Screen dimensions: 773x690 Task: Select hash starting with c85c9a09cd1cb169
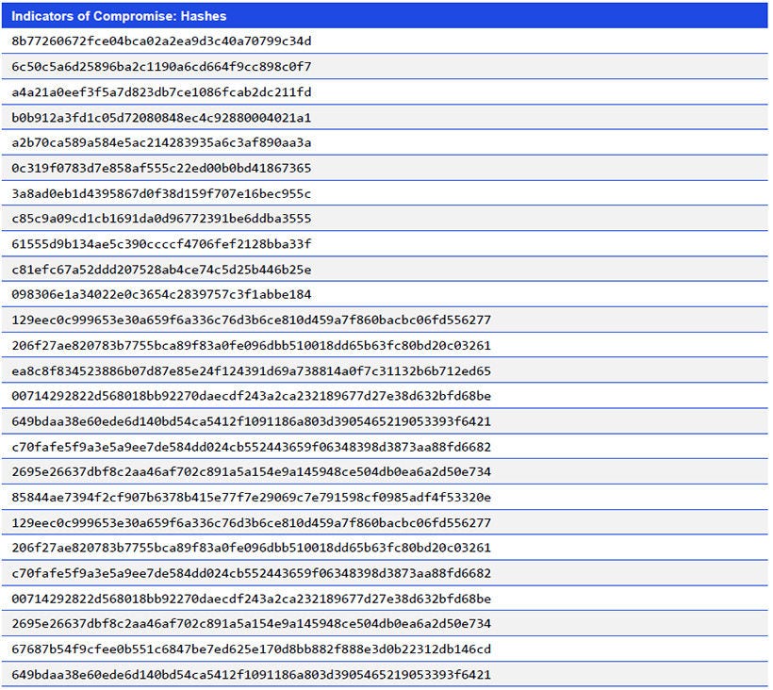coord(161,219)
